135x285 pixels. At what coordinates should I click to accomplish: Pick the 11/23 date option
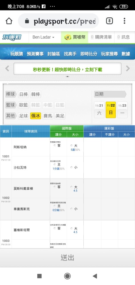click(122, 110)
